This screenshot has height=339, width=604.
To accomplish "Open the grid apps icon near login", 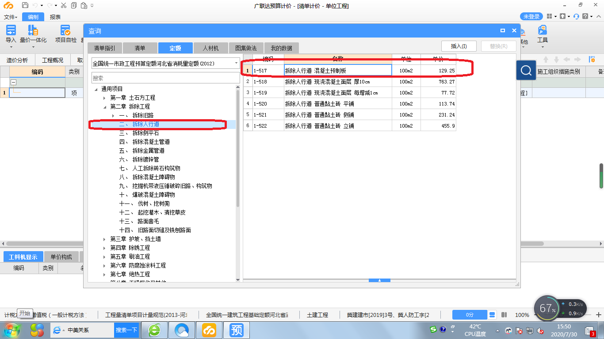I will click(549, 16).
